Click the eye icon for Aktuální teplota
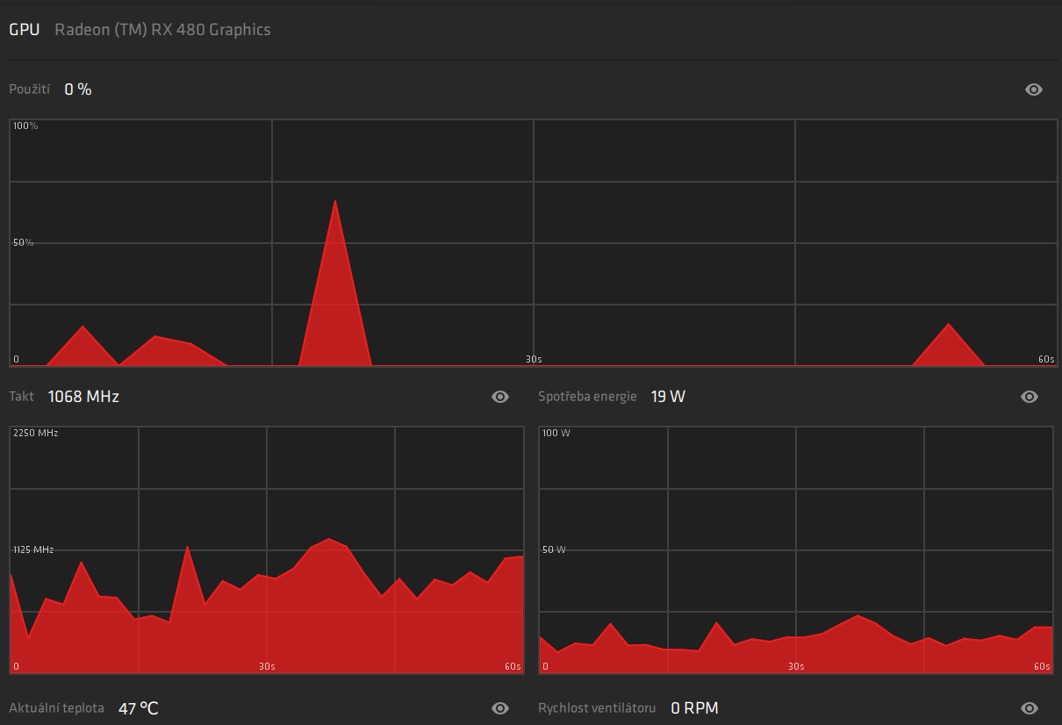The height and width of the screenshot is (725, 1062). [x=500, y=708]
